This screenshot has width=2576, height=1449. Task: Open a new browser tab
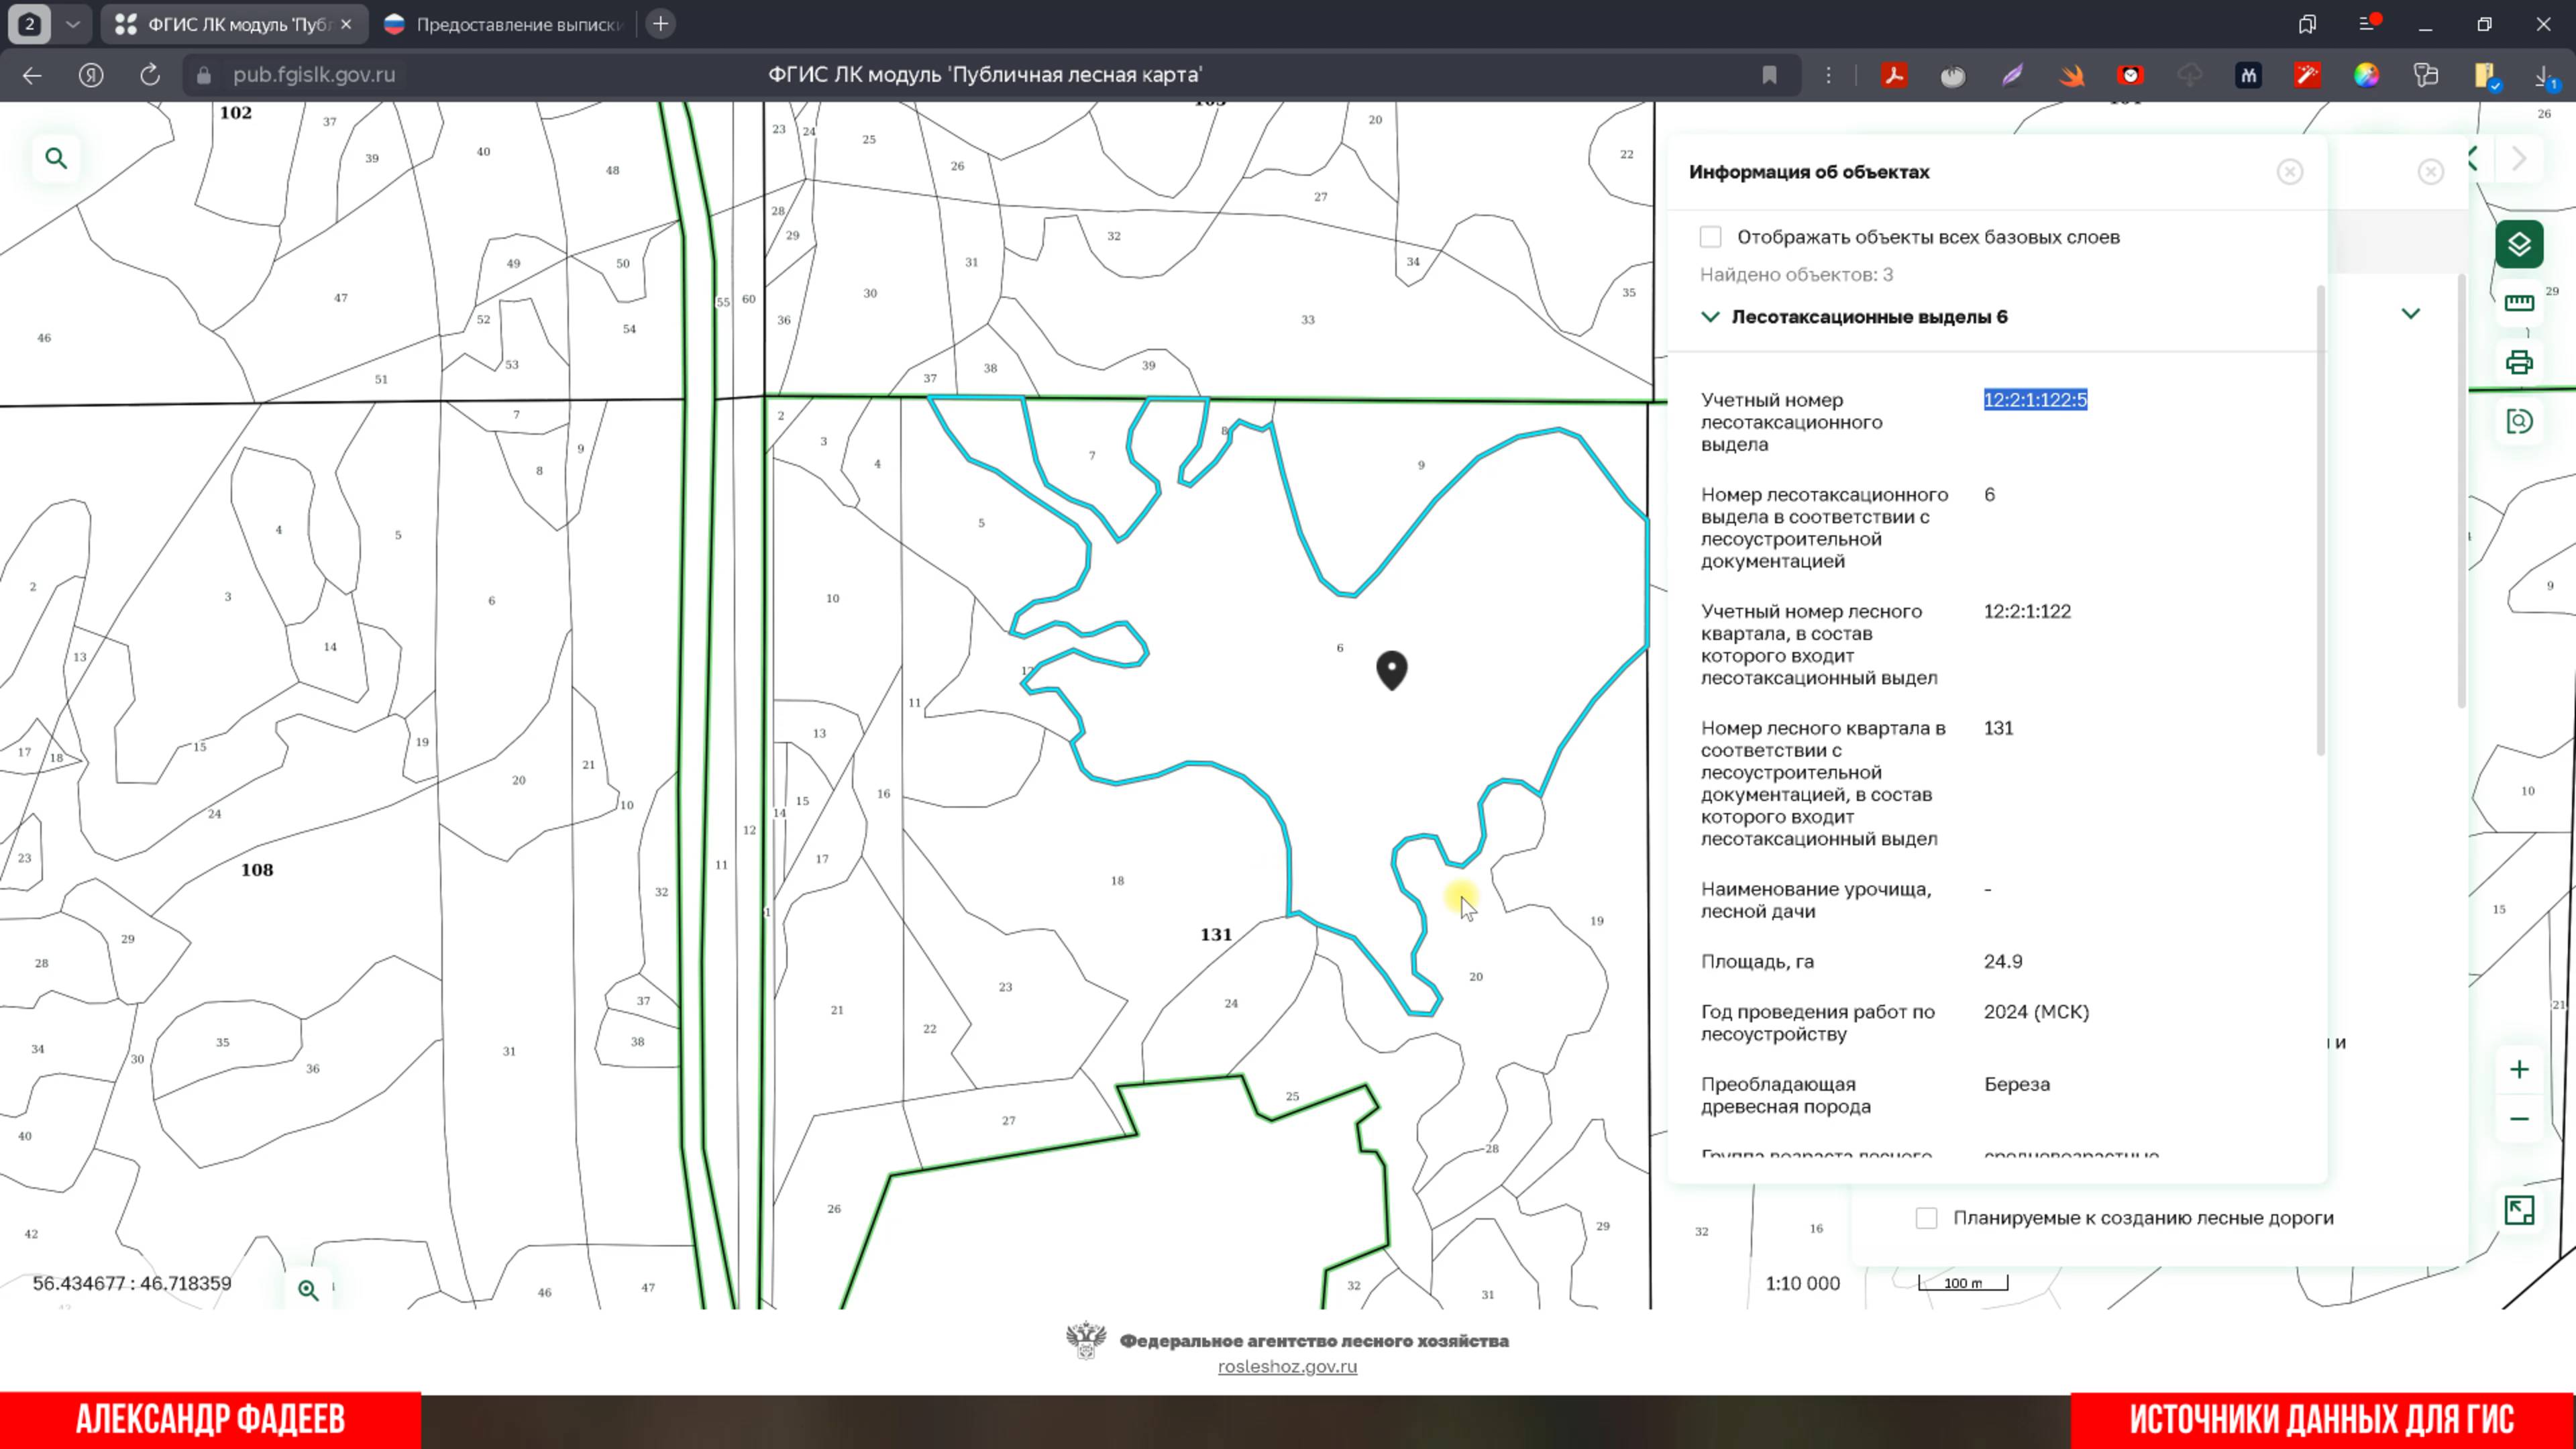point(661,24)
